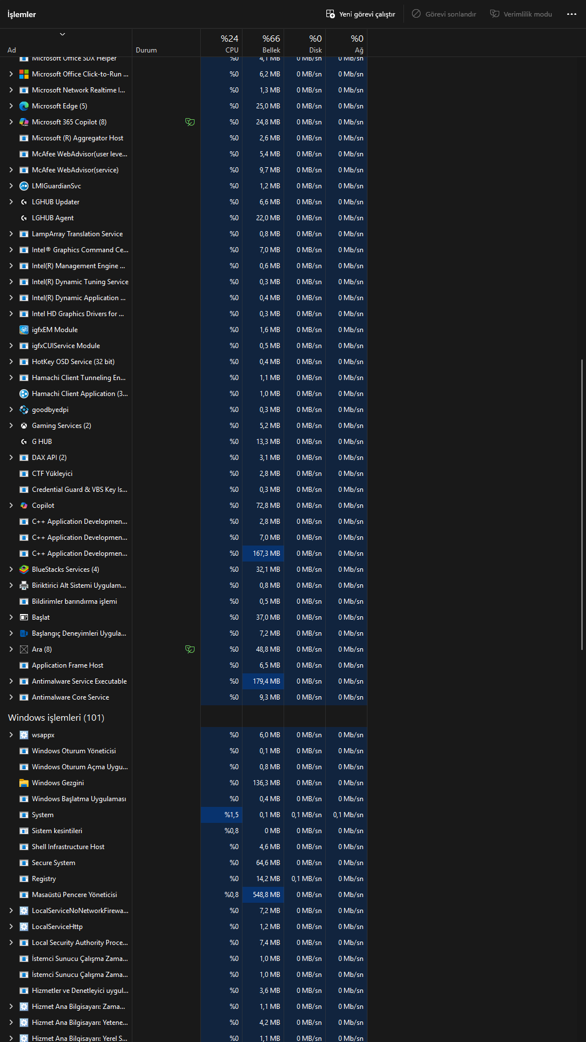Select Masaüstü Pencere Yöneticisi row
586x1042 pixels.
click(184, 895)
